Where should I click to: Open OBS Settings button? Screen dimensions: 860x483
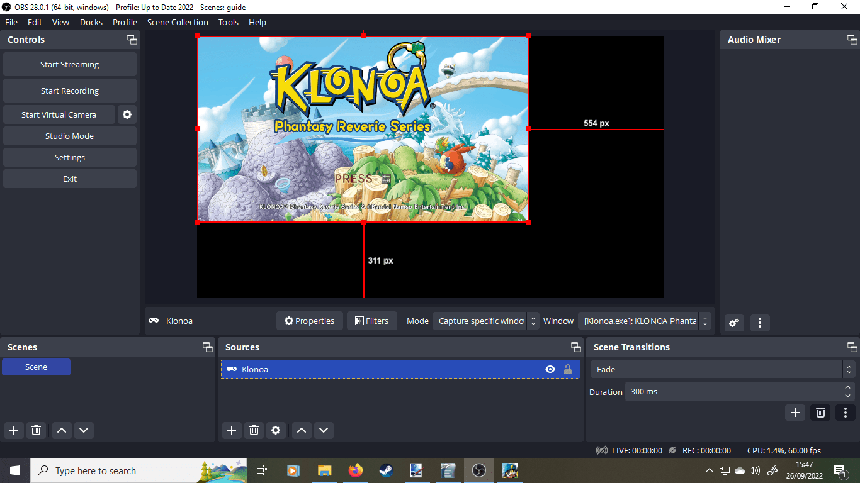[x=70, y=157]
